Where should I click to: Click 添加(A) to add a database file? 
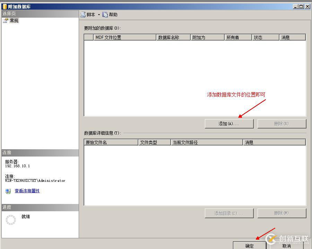pos(229,123)
